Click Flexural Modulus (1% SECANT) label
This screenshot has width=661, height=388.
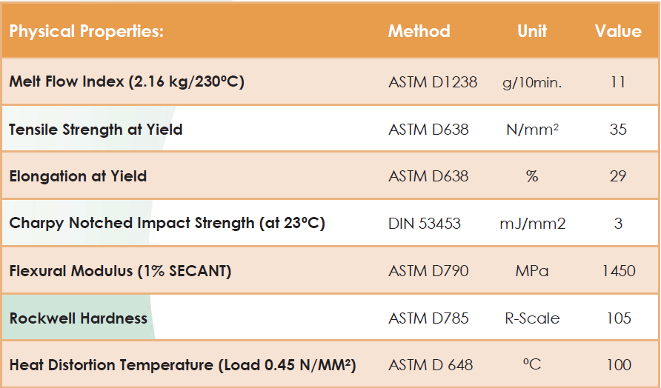[x=120, y=270]
